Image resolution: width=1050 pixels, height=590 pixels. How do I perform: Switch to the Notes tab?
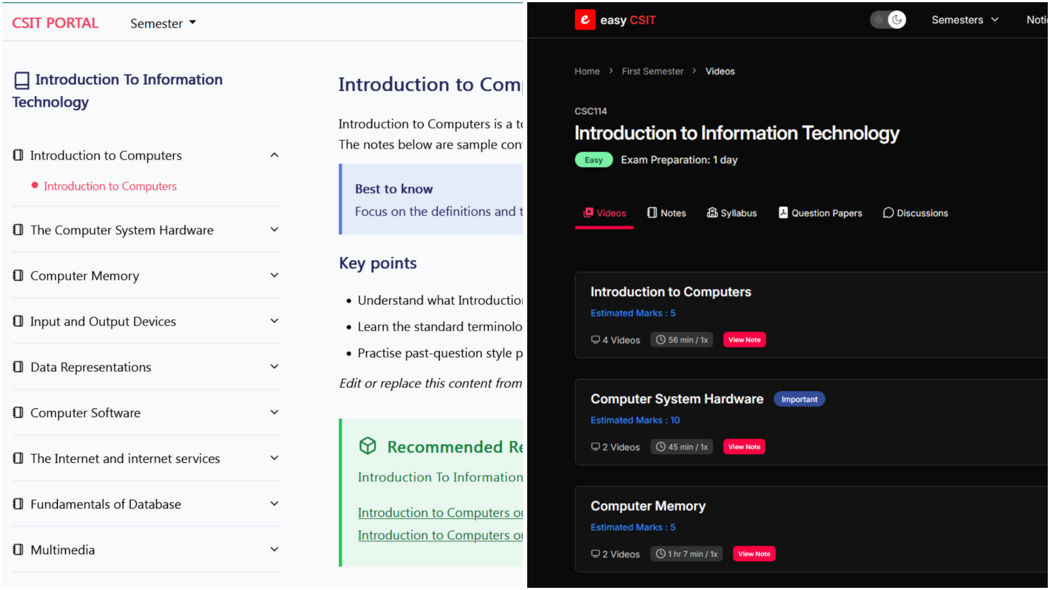click(666, 213)
